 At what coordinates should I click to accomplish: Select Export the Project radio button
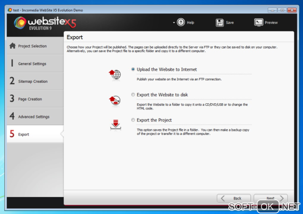click(133, 120)
